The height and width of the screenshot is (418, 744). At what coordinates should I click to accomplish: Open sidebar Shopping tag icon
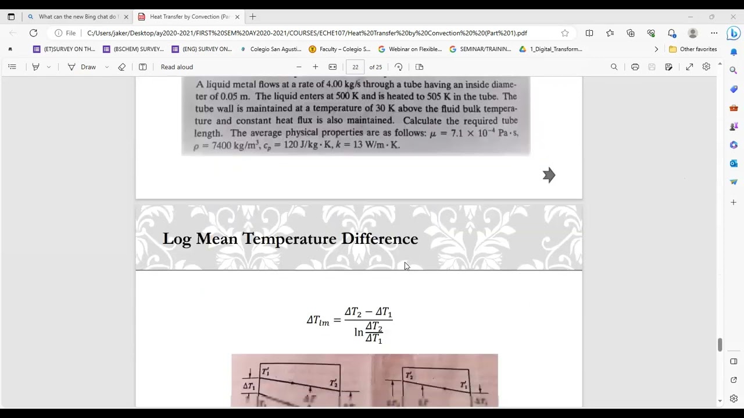tap(734, 89)
